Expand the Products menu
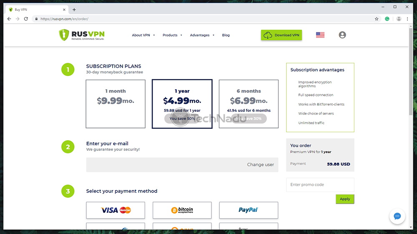The width and height of the screenshot is (417, 234). pos(172,35)
